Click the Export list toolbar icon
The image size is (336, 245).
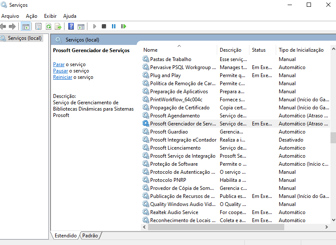(x=58, y=27)
